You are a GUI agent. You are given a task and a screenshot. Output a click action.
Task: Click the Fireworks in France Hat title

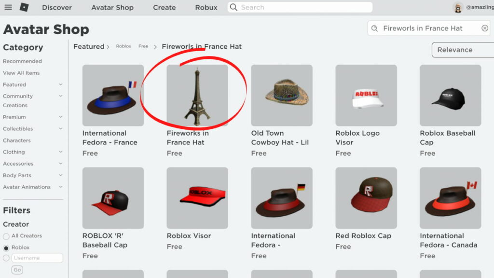point(188,138)
